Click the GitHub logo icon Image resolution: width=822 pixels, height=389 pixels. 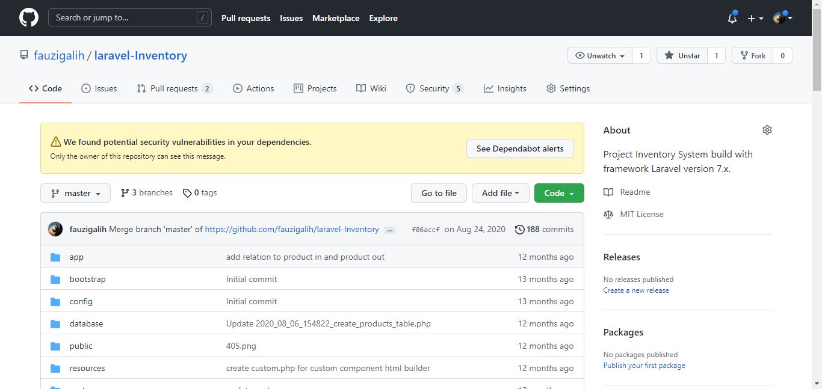click(x=29, y=18)
